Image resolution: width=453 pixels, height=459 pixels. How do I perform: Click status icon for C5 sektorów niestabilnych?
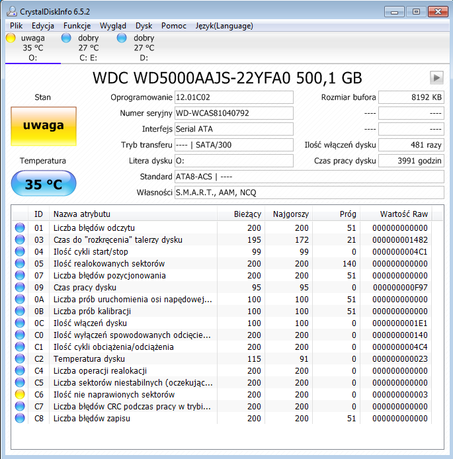point(20,382)
